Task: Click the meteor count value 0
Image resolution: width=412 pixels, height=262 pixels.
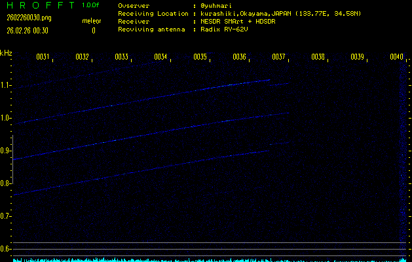Action: (93, 30)
